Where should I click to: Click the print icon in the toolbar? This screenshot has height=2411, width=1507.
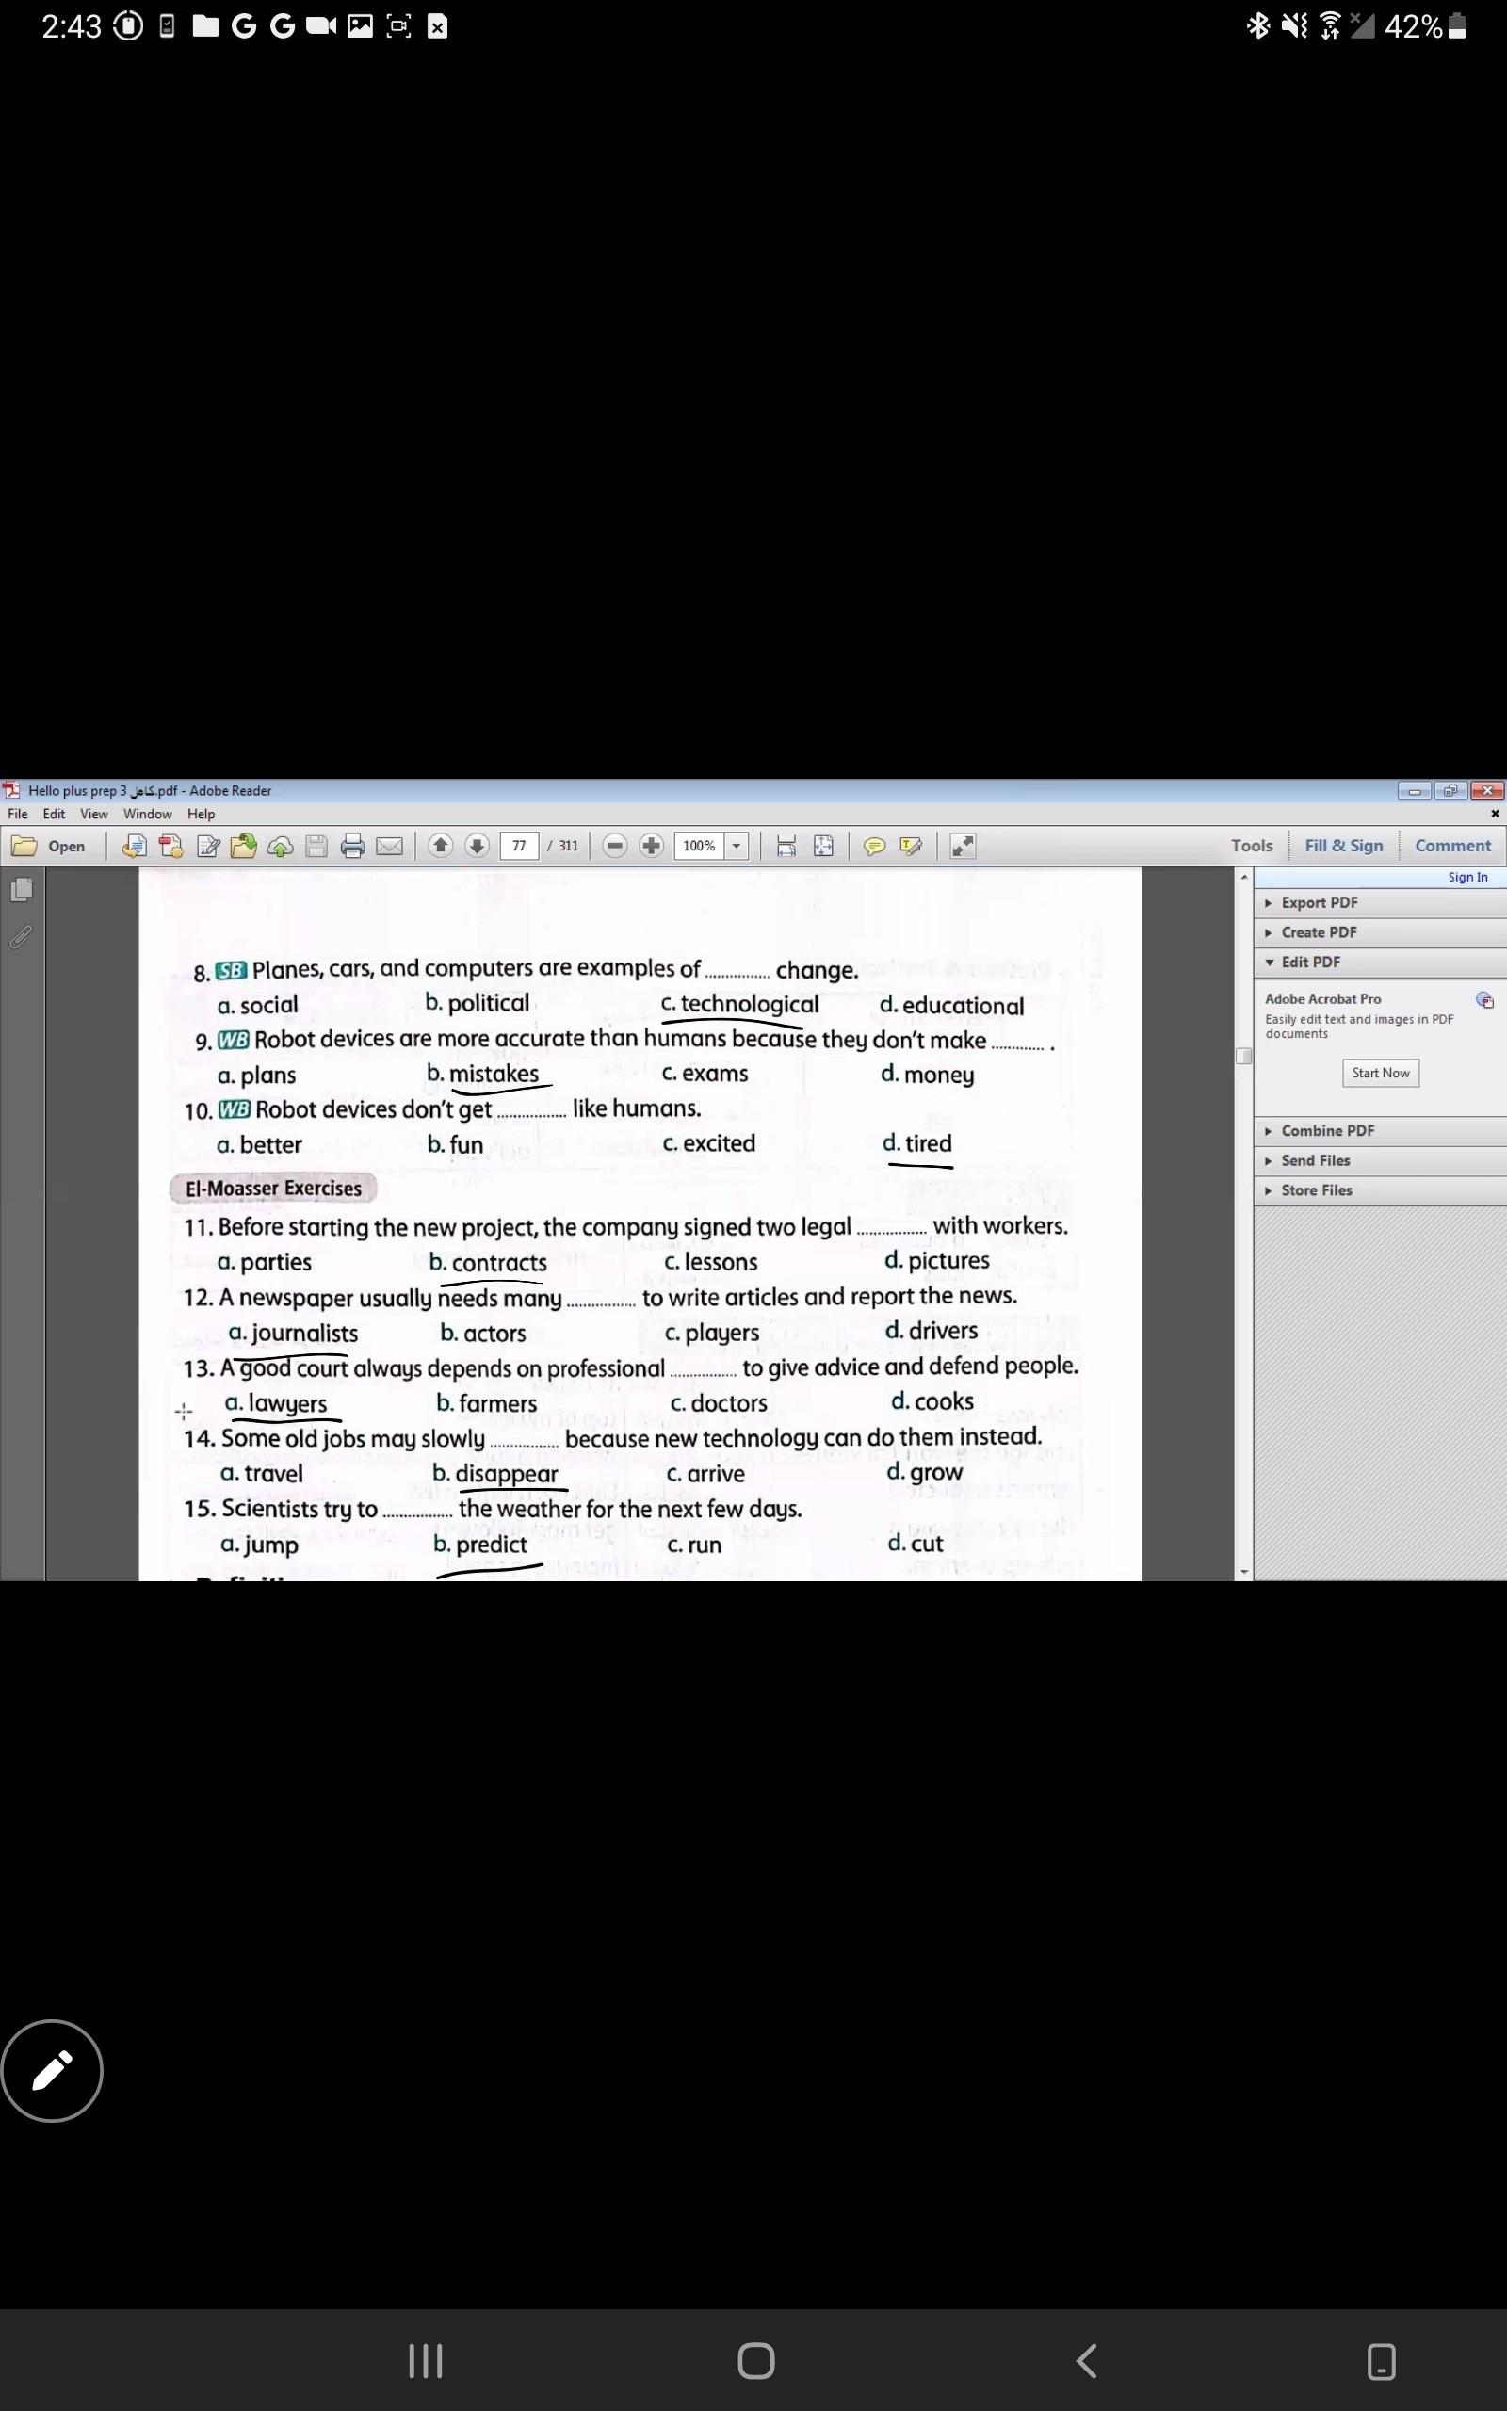(353, 846)
